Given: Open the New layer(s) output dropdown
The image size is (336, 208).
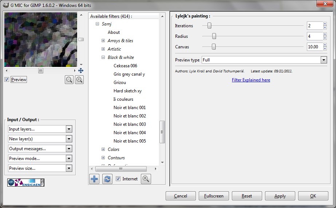Looking at the screenshot, I should 40,139.
